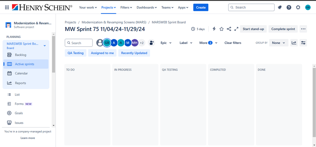Image resolution: width=316 pixels, height=147 pixels.
Task: Open Goals in the sidebar
Action: (x=26, y=113)
